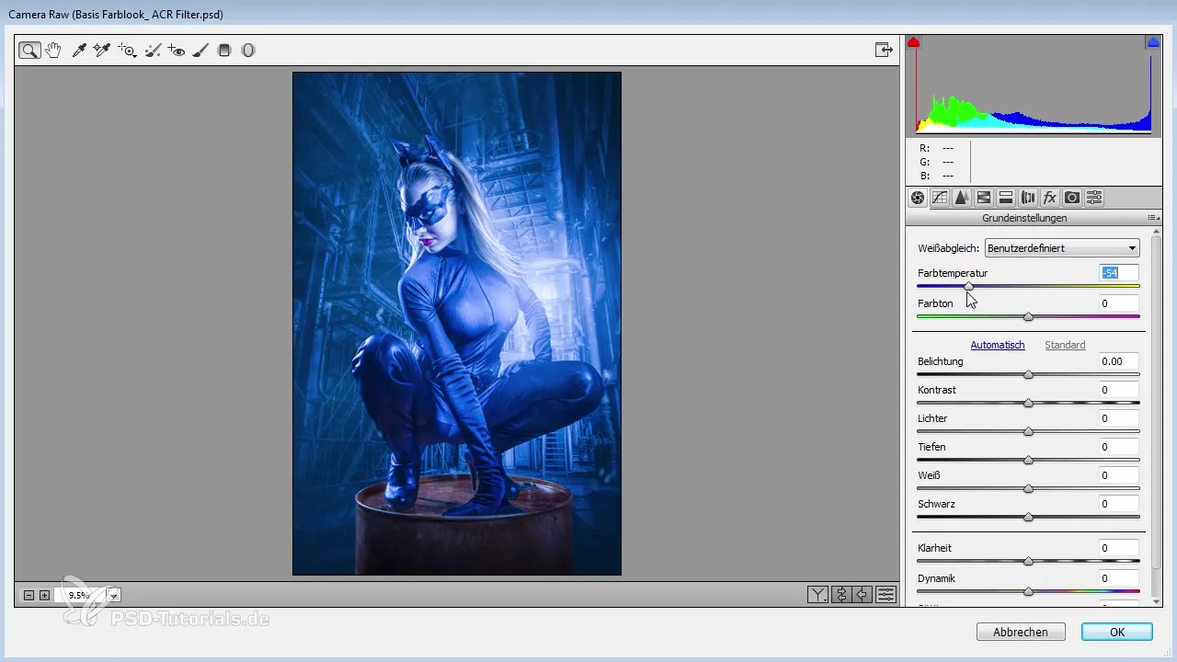Click the zoom out minus button

[x=29, y=595]
